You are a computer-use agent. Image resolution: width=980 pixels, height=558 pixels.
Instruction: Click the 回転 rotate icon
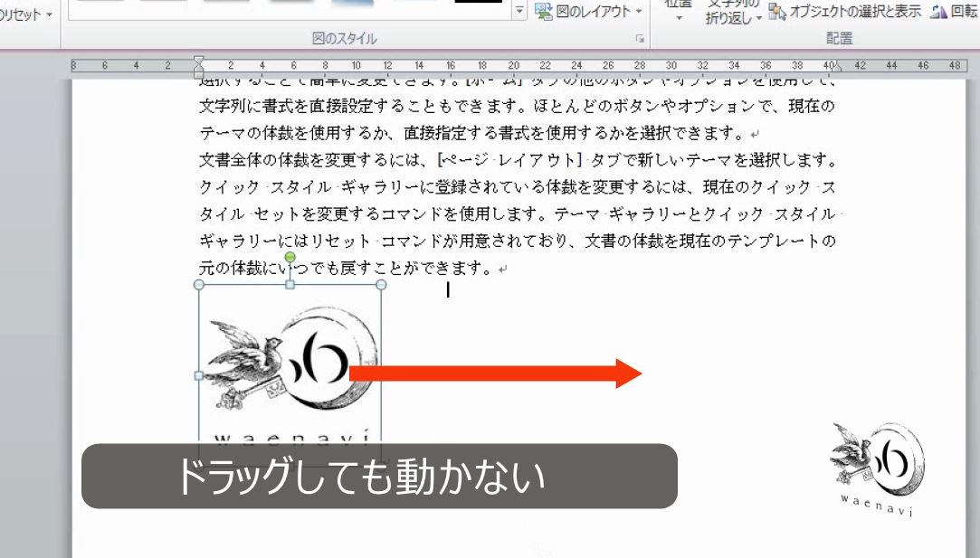[x=938, y=11]
